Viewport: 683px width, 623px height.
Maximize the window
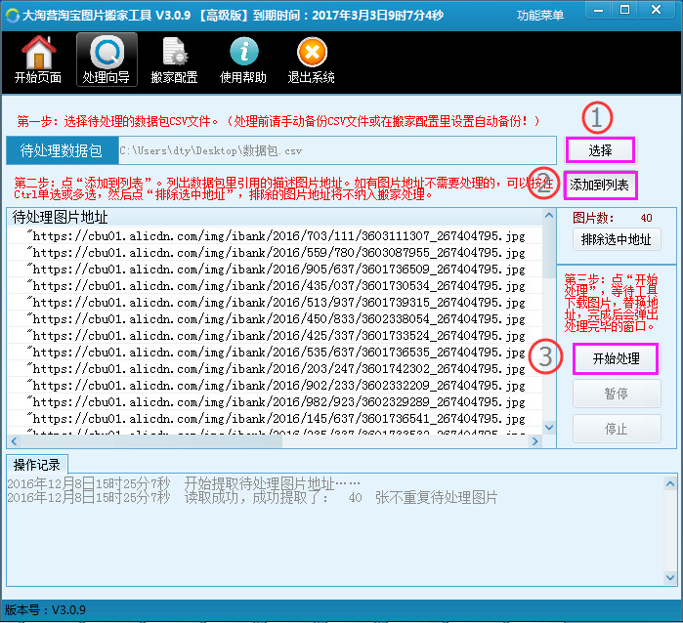point(625,10)
